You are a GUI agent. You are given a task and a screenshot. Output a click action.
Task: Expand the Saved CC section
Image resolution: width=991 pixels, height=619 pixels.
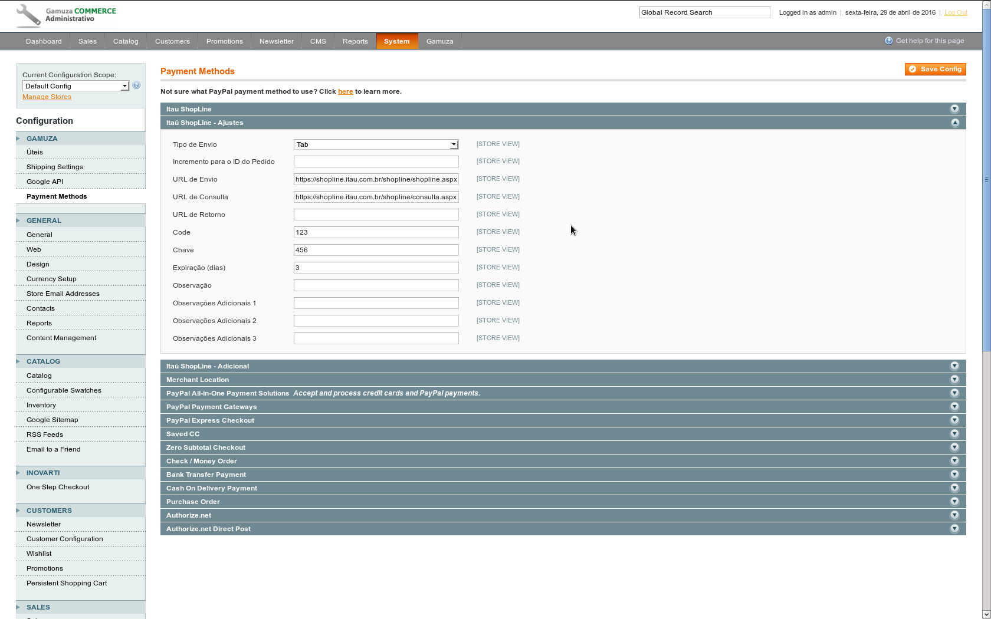954,434
